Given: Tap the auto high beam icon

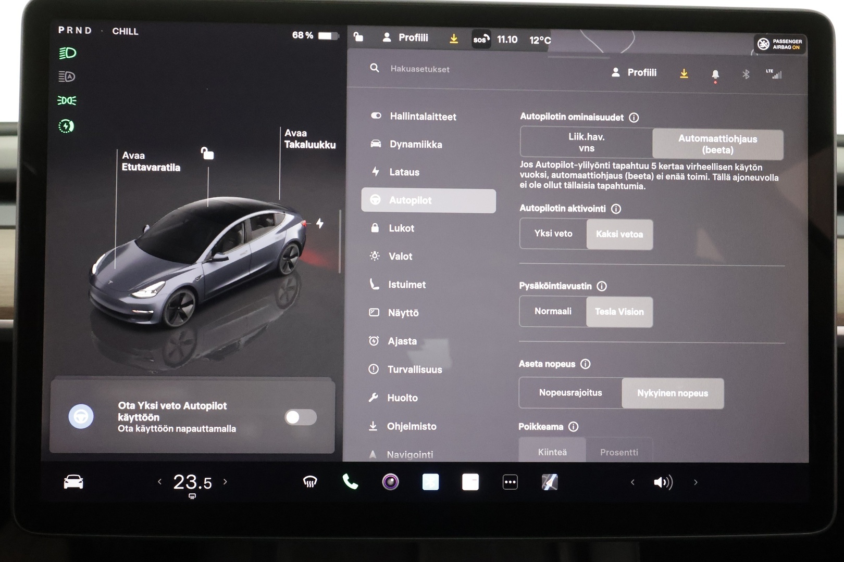Looking at the screenshot, I should (x=67, y=76).
